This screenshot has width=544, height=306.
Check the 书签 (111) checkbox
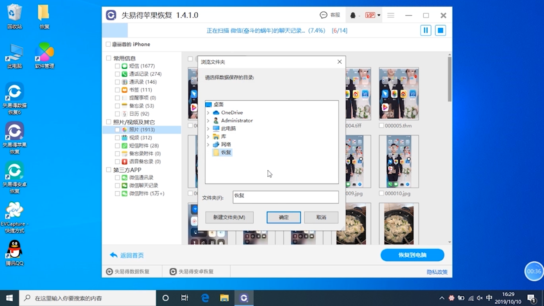click(x=117, y=90)
